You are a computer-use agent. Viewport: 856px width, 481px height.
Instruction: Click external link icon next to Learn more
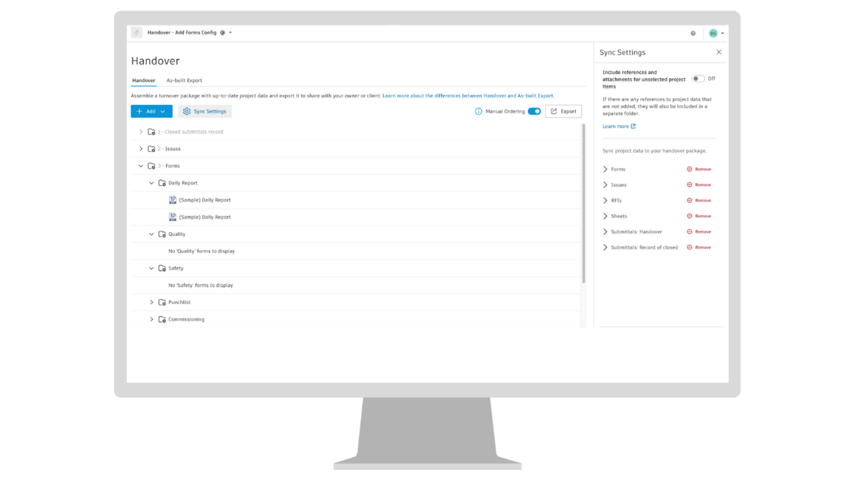(633, 126)
